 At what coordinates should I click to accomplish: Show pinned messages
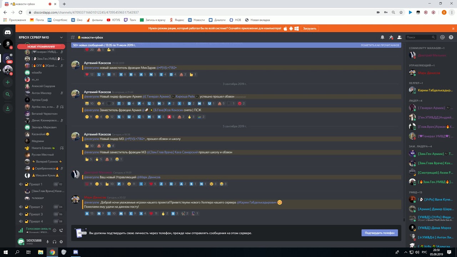pyautogui.click(x=391, y=37)
